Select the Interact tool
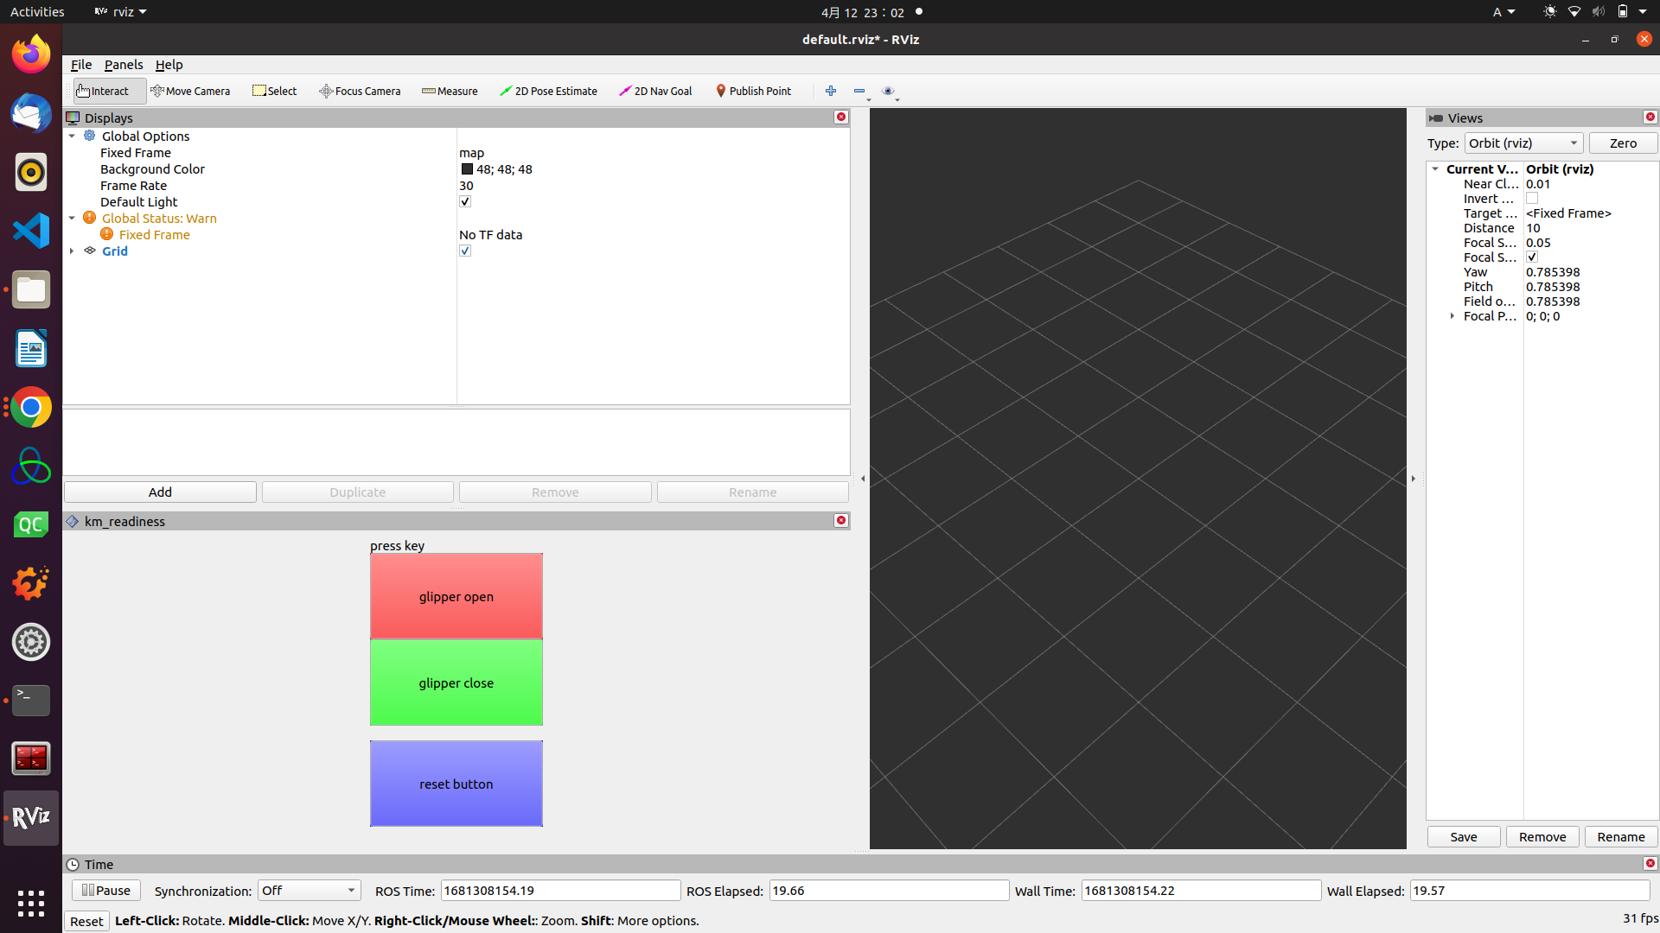The image size is (1660, 933). coord(107,91)
